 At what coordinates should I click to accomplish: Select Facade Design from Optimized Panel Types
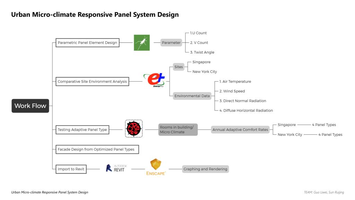pyautogui.click(x=97, y=149)
